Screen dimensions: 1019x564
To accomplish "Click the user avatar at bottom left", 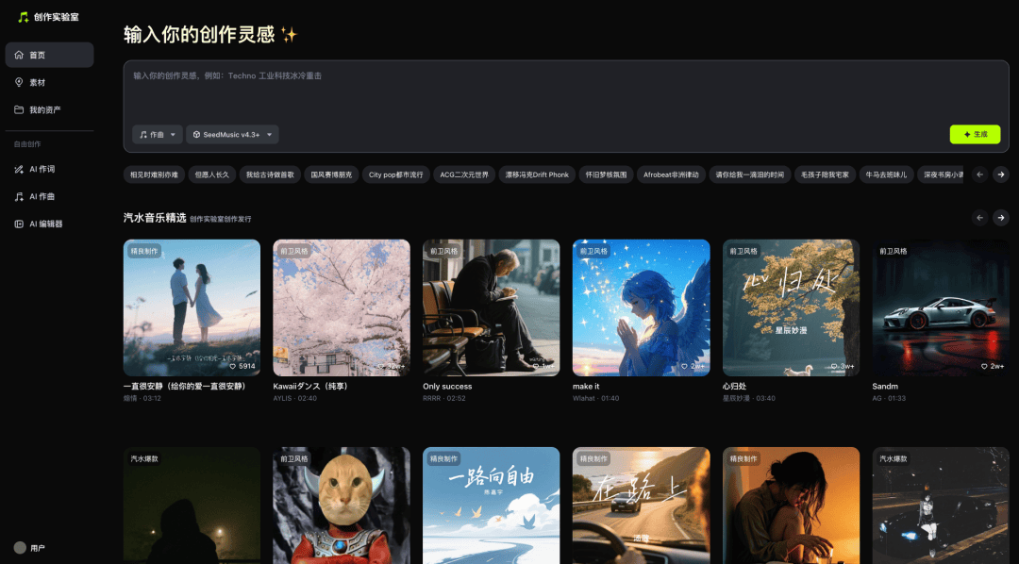I will coord(20,548).
